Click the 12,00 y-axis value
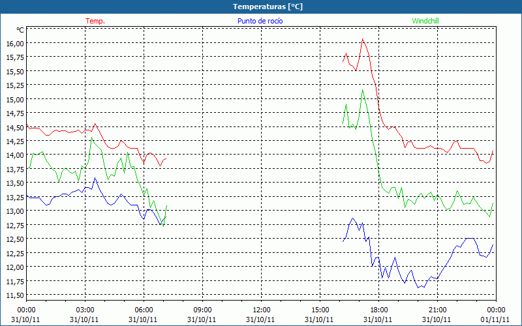 pos(15,267)
